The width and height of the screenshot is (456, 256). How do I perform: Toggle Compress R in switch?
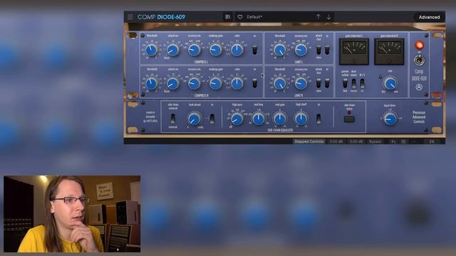click(255, 83)
